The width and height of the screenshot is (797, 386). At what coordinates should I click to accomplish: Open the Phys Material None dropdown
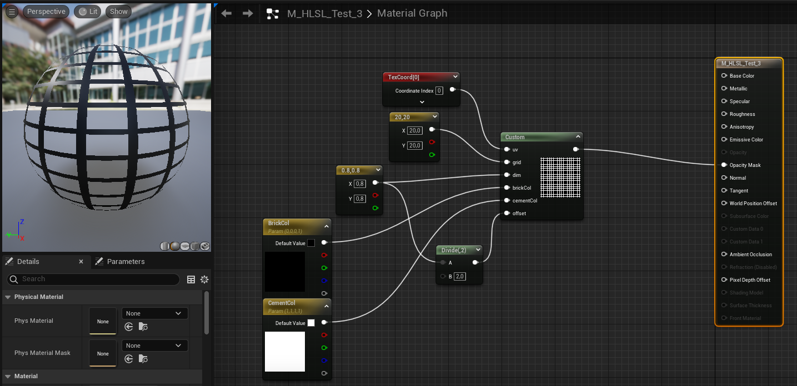[x=154, y=313]
